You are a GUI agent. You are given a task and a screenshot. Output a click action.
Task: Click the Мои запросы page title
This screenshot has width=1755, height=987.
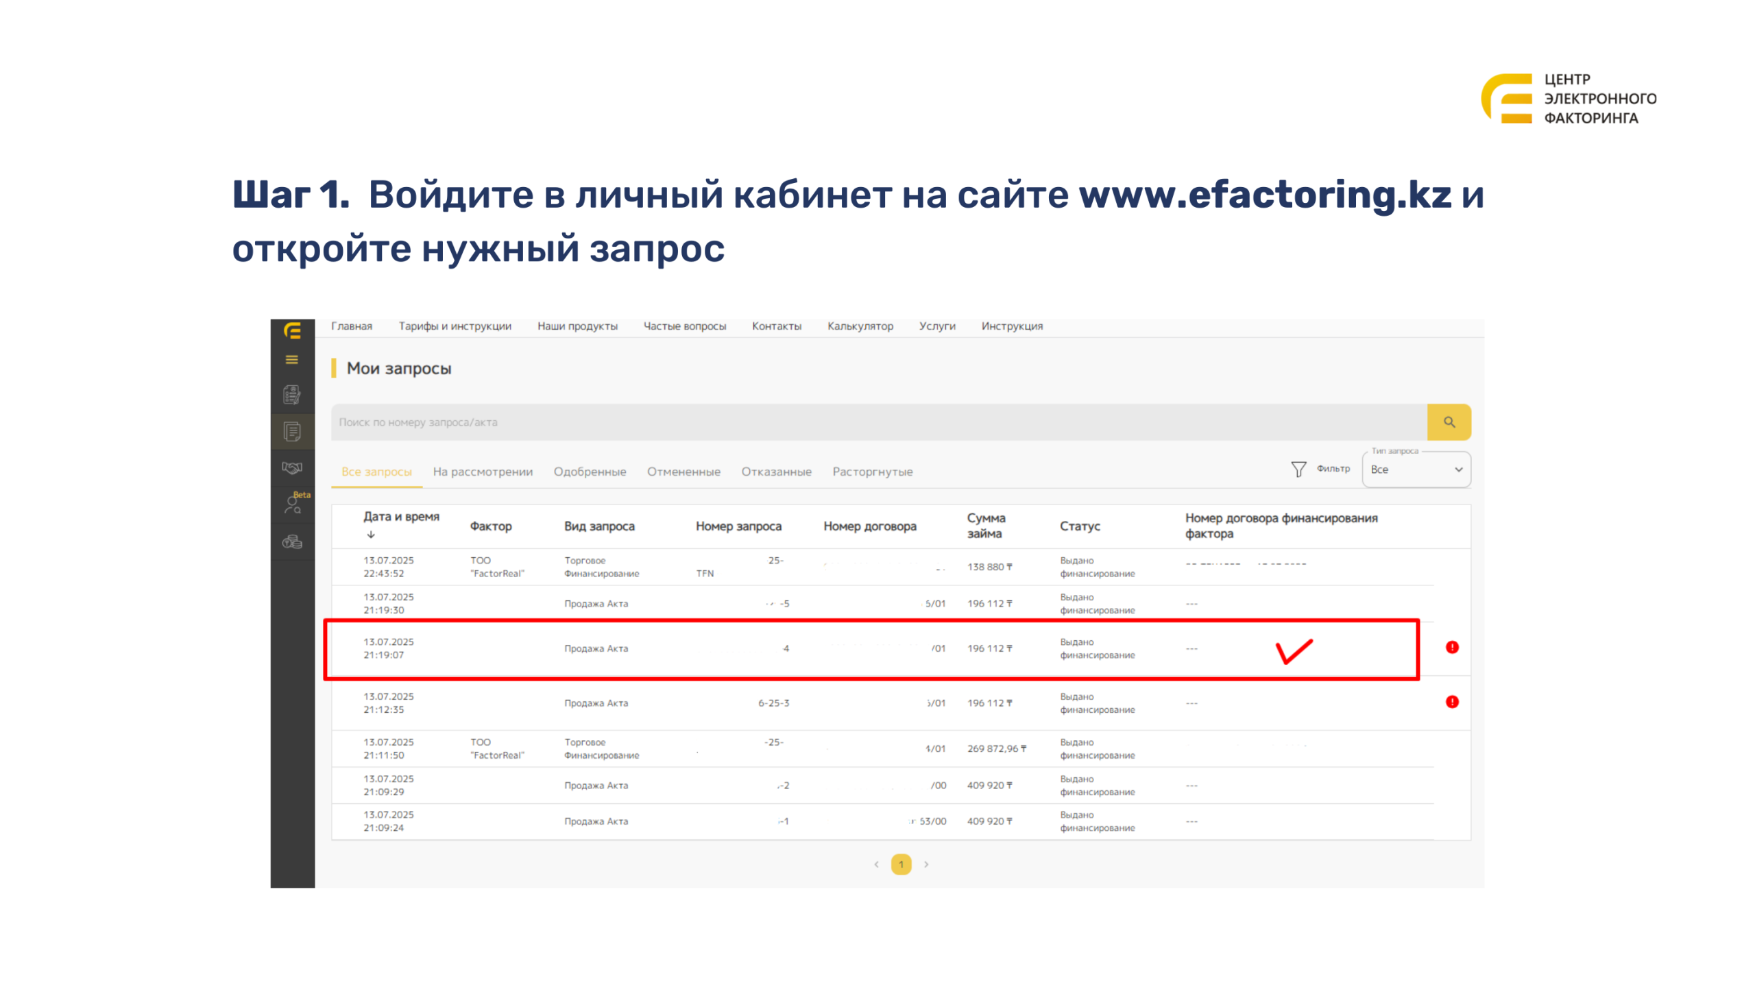click(x=399, y=368)
